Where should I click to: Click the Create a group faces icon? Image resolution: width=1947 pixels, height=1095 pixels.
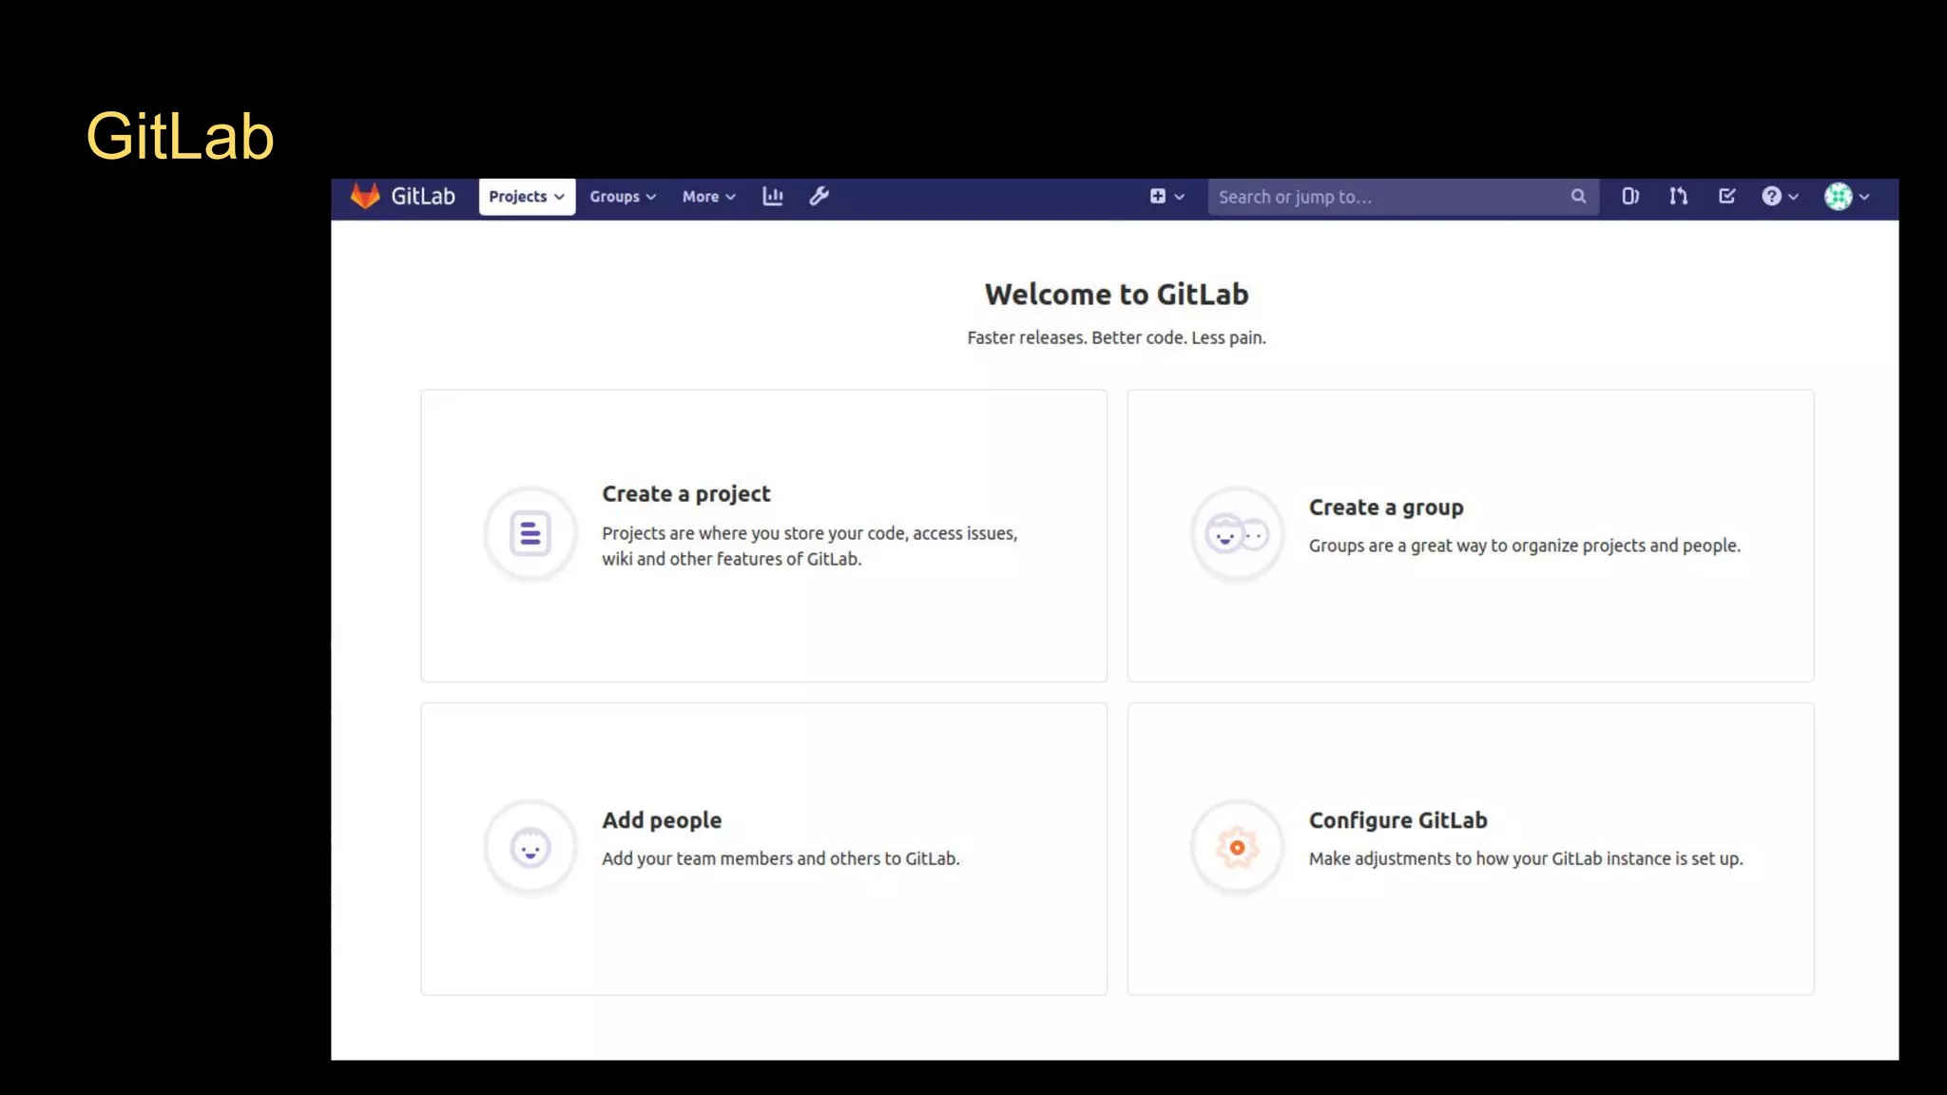[x=1237, y=533]
